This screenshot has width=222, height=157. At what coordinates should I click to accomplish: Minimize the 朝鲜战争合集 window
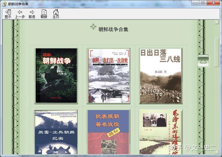coord(196,3)
